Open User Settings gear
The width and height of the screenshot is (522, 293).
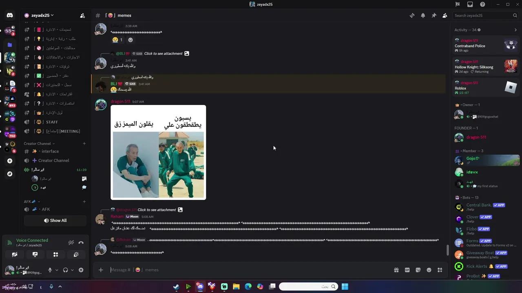click(81, 270)
